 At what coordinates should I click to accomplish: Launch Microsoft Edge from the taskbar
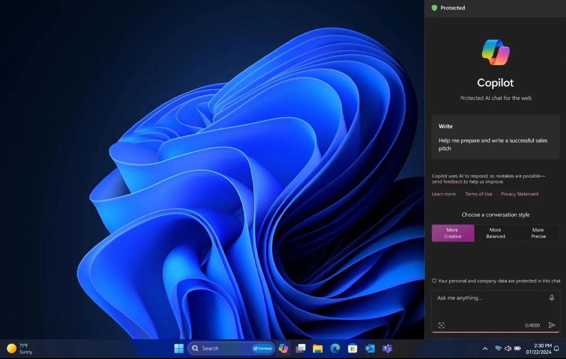pyautogui.click(x=335, y=348)
